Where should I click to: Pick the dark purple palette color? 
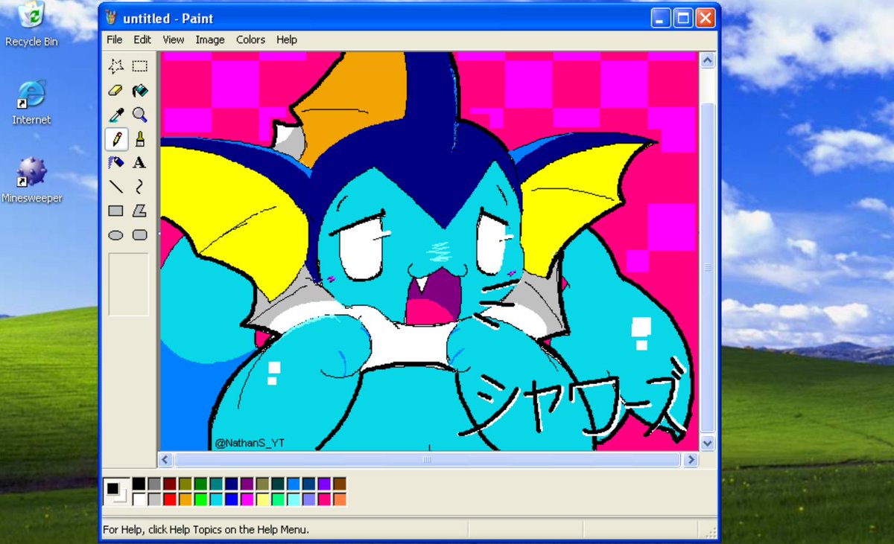[247, 484]
